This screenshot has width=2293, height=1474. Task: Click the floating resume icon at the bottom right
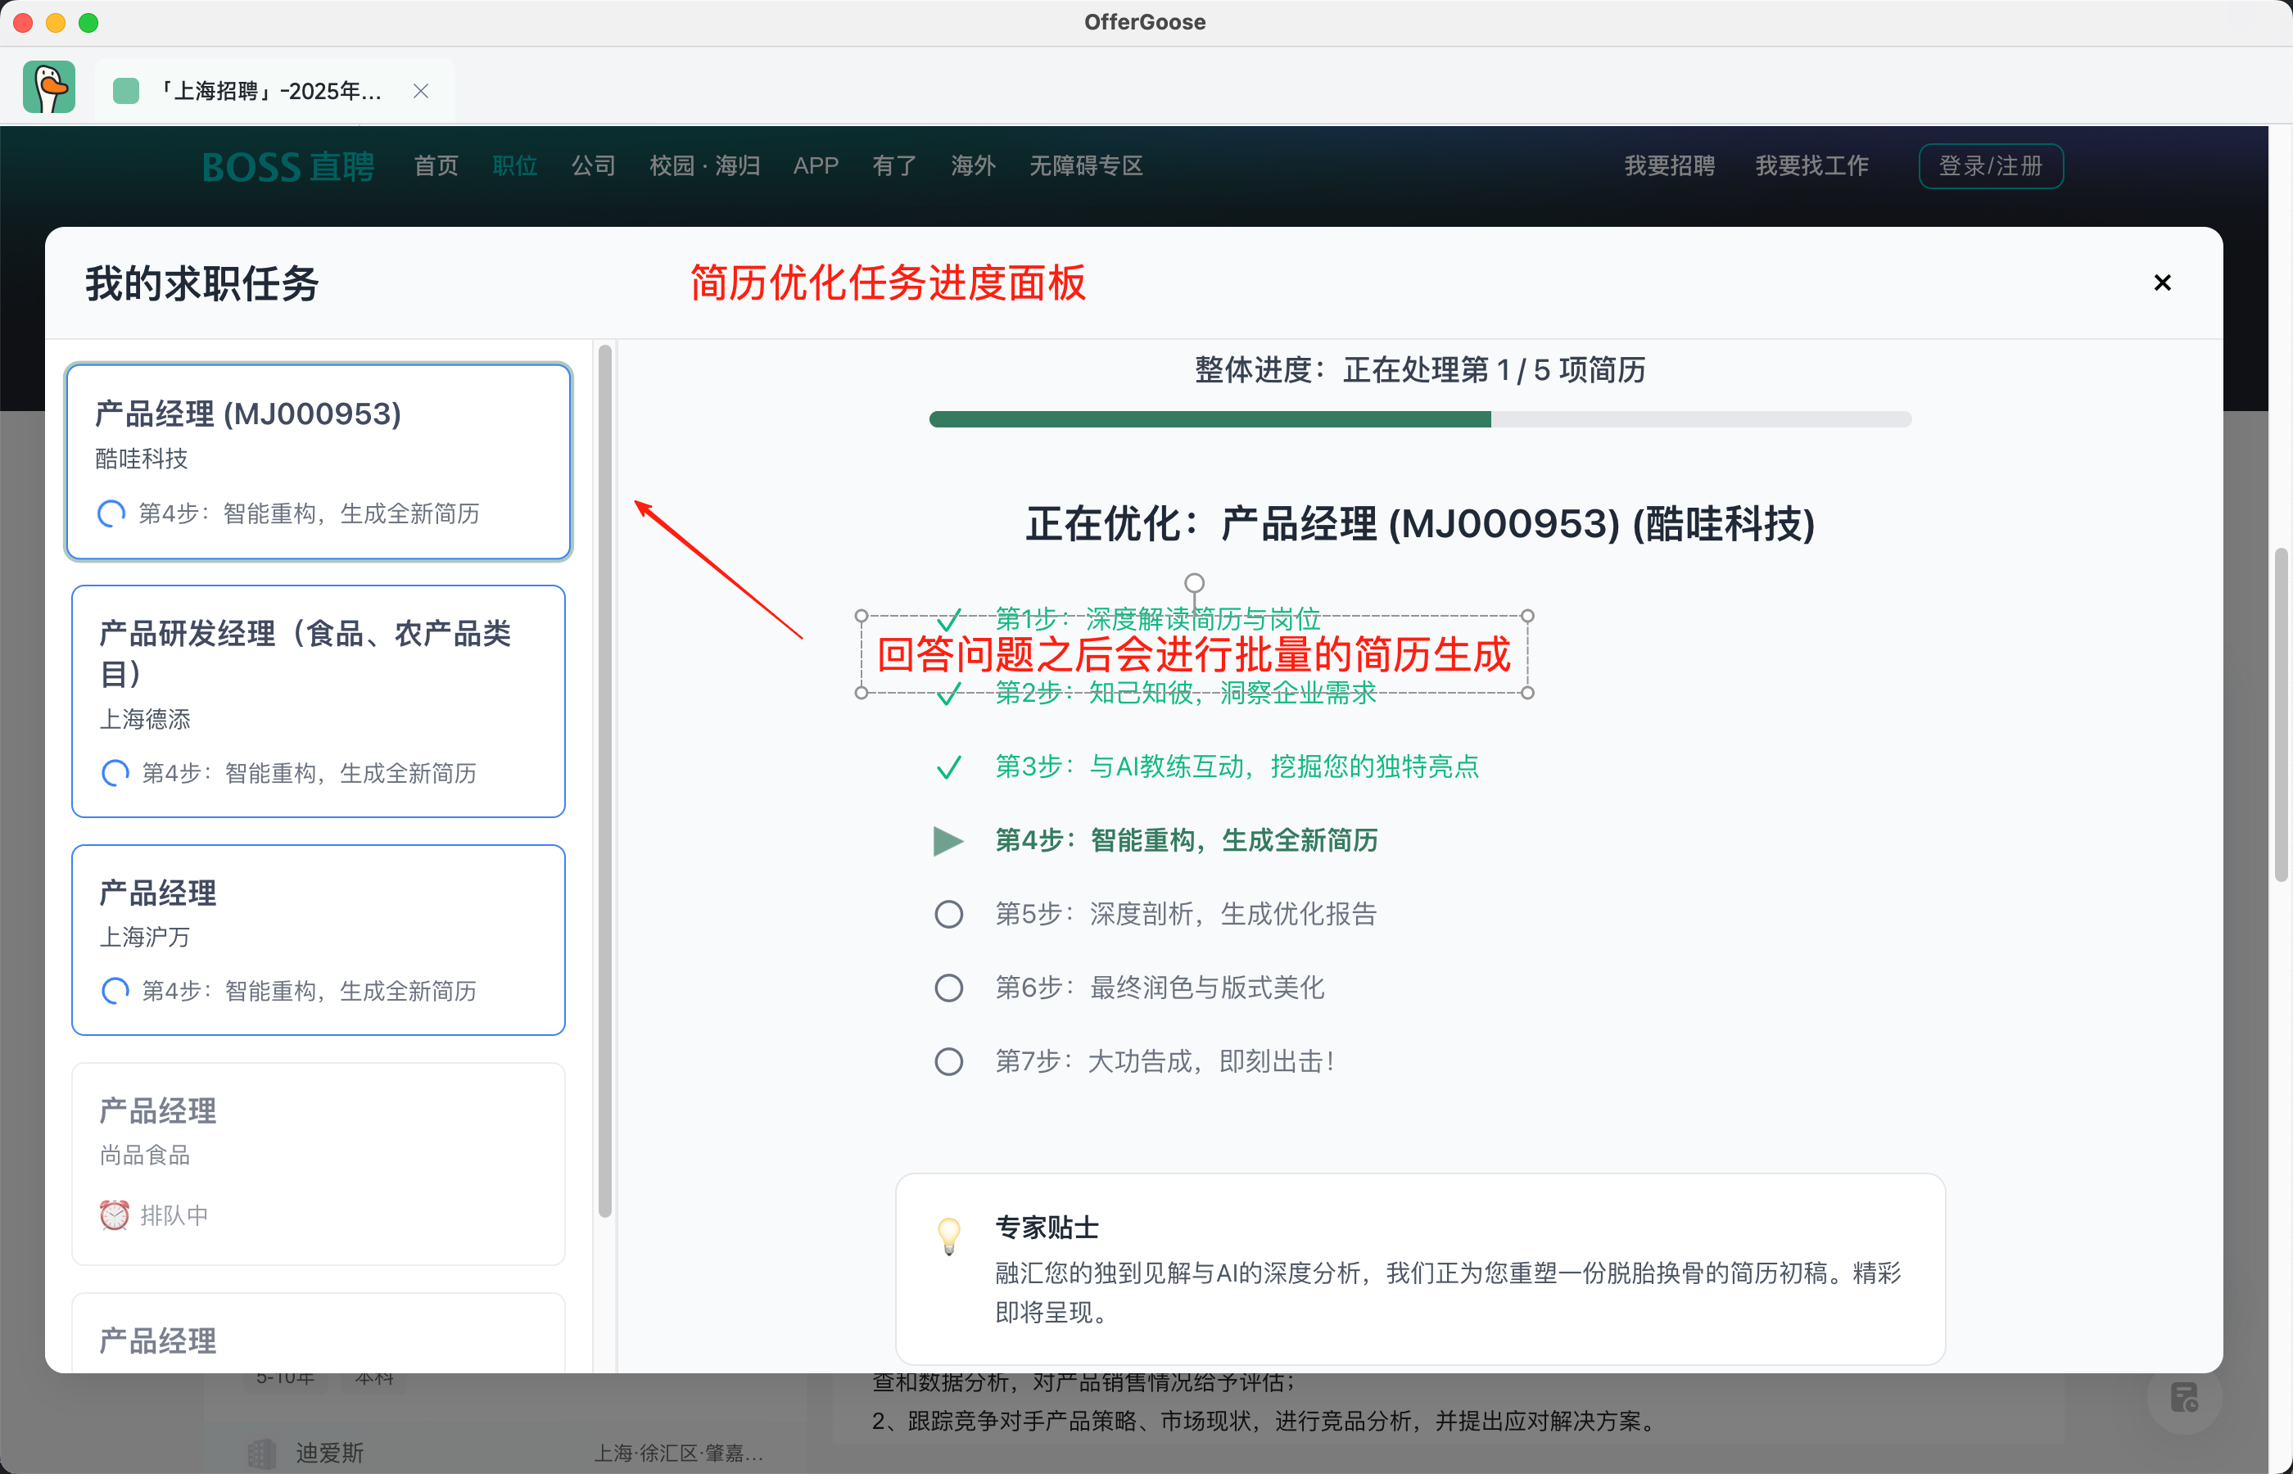coord(2183,1397)
